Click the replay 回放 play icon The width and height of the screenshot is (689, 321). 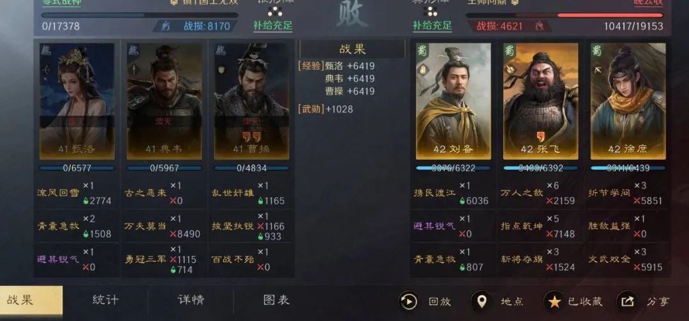pos(409,302)
